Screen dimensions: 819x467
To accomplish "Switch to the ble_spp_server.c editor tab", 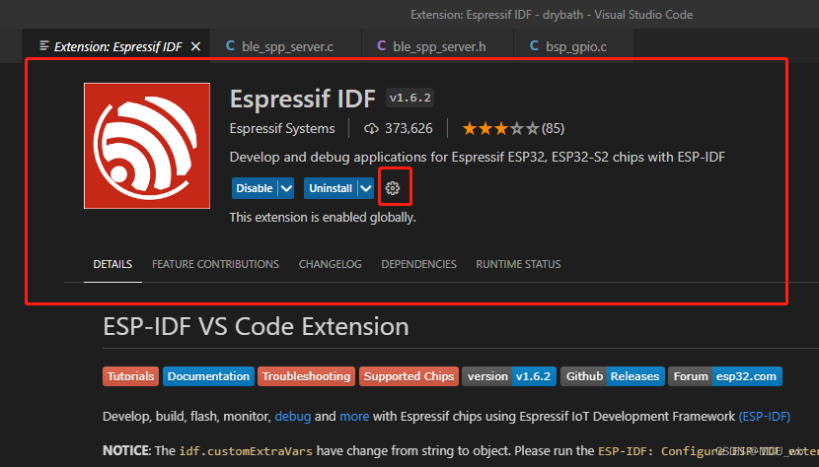I will click(x=286, y=46).
